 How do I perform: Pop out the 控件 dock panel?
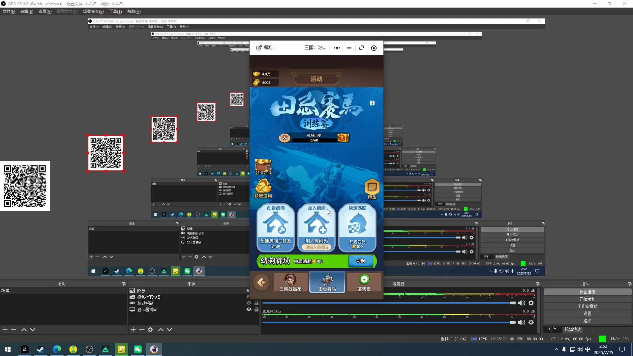point(630,284)
